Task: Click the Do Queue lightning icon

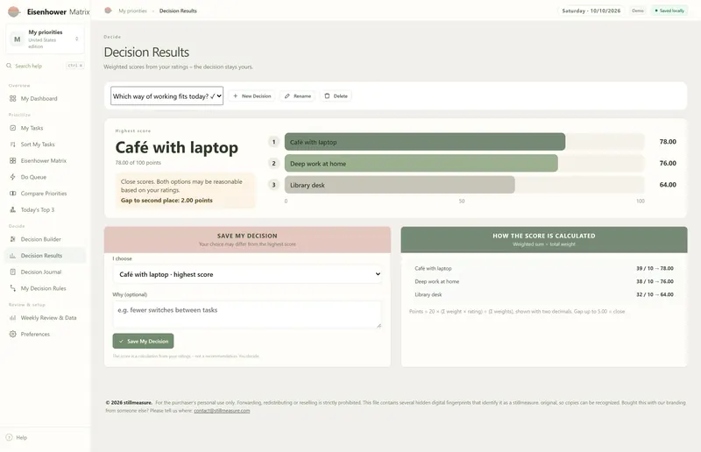Action: [x=12, y=177]
